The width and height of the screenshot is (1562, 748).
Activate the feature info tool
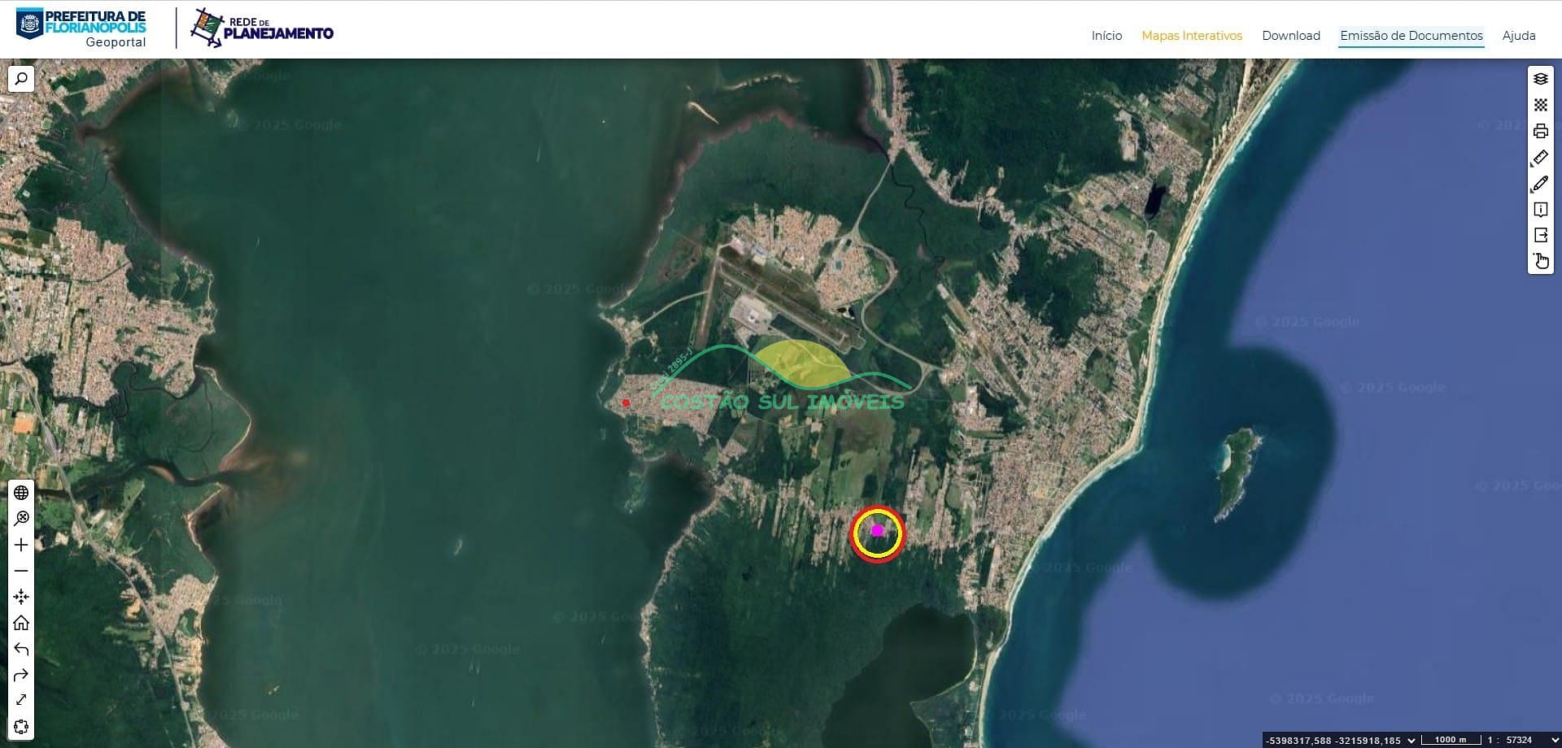pos(1540,210)
